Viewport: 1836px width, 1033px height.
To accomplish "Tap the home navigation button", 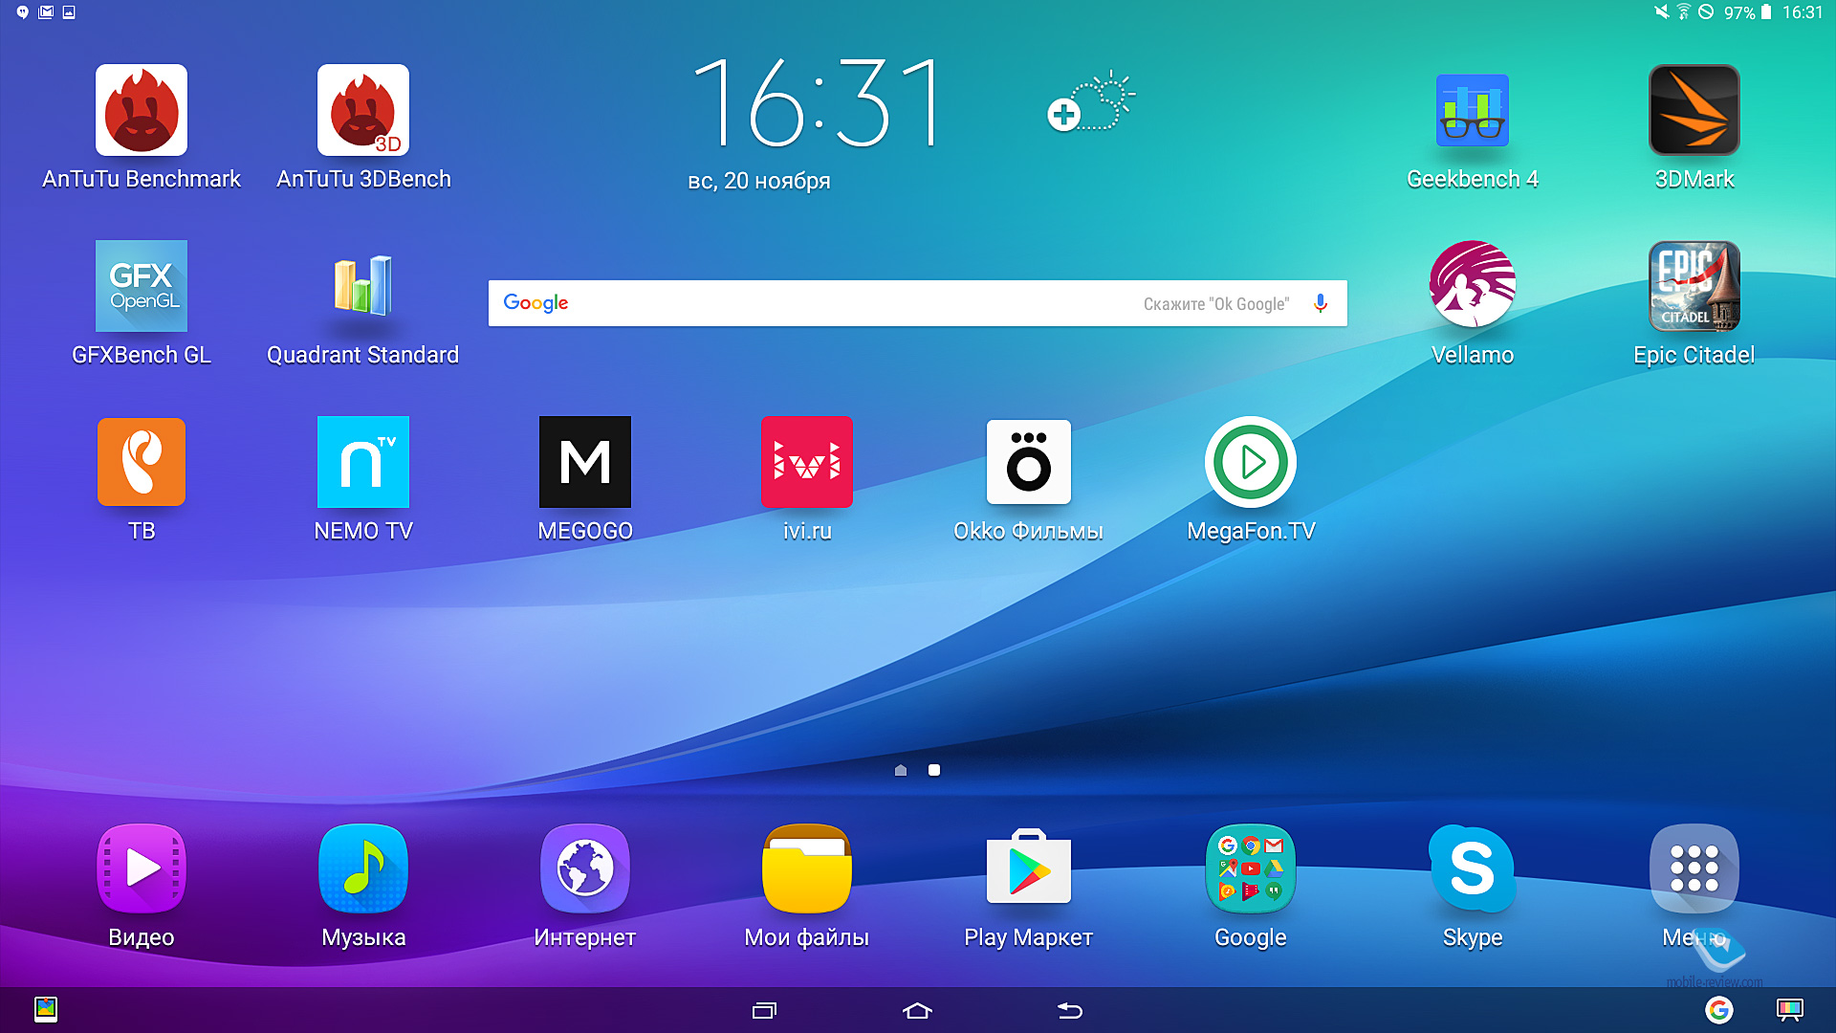I will tap(917, 1011).
